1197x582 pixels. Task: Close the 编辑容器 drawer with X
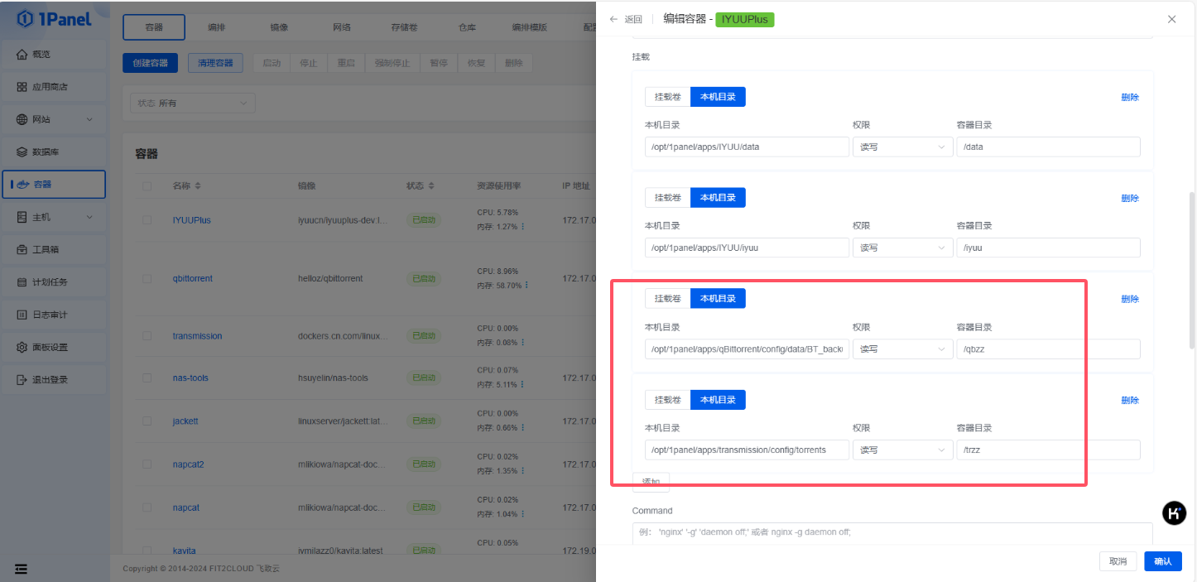point(1171,19)
